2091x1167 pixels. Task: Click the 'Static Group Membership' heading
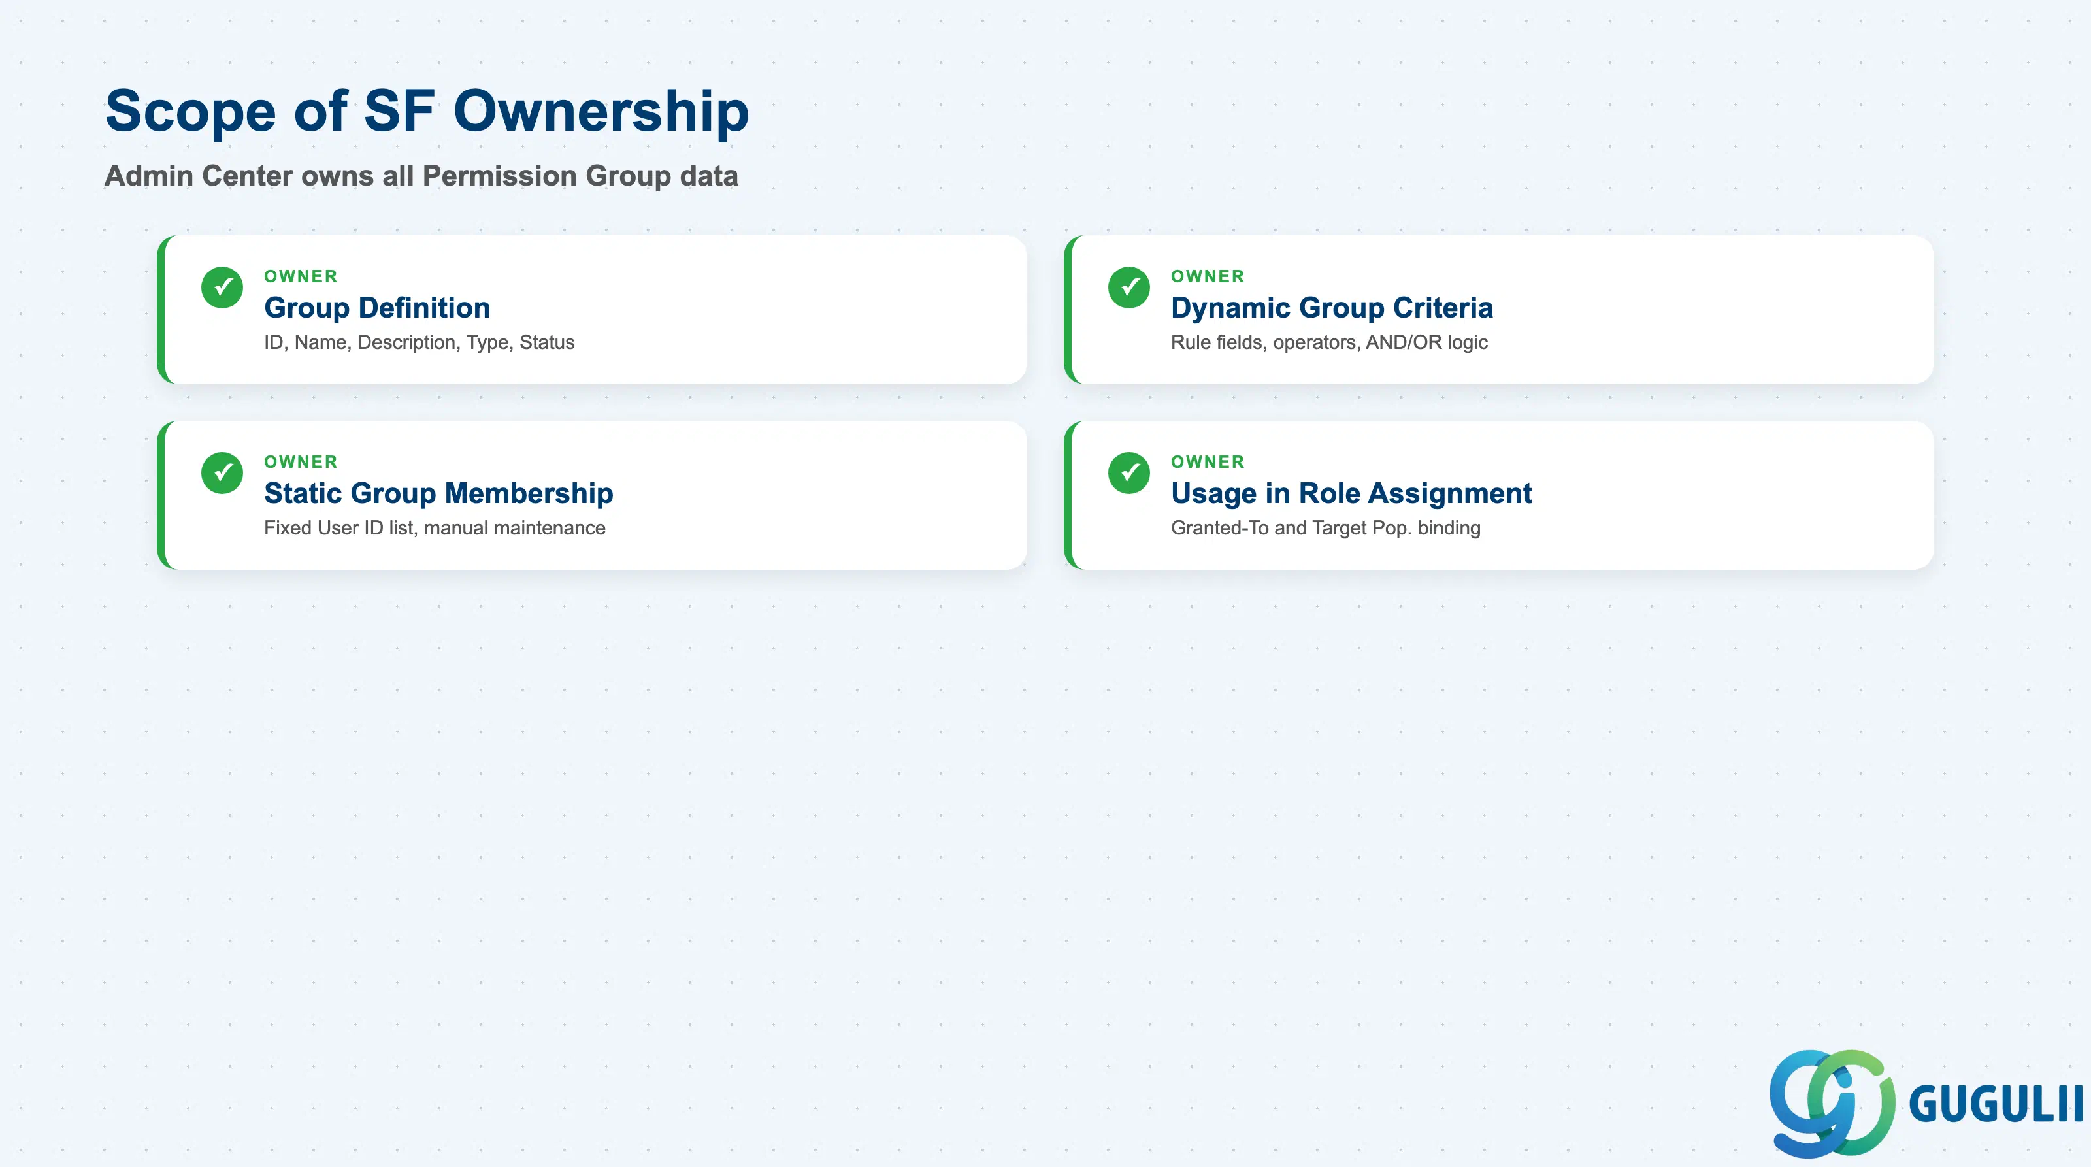pos(438,493)
